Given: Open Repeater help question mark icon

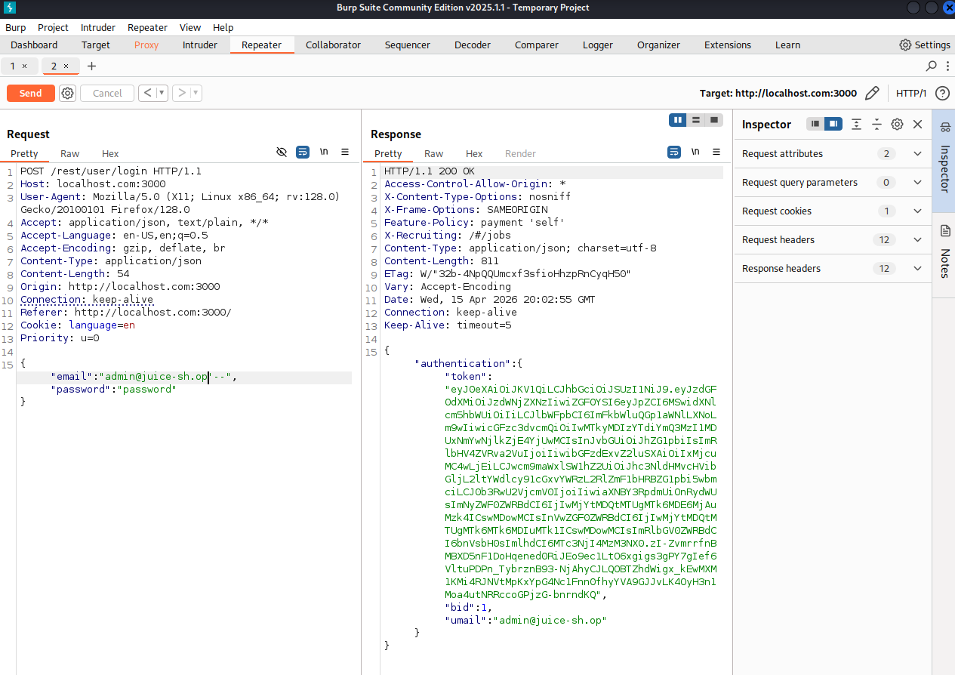Looking at the screenshot, I should [942, 93].
